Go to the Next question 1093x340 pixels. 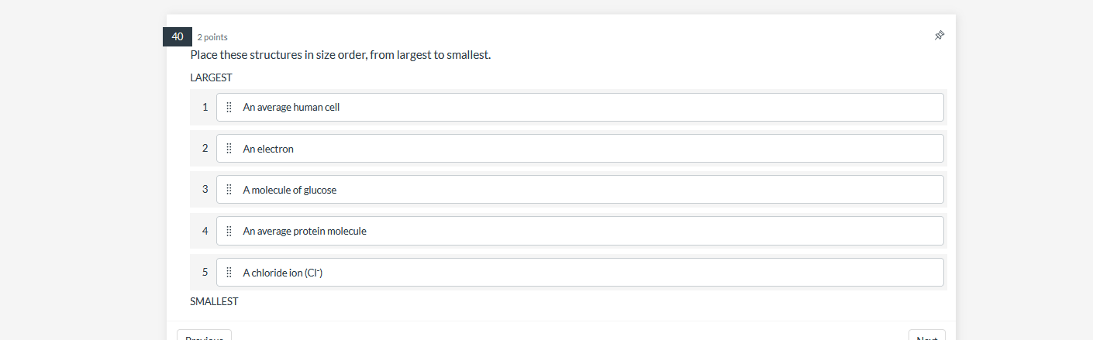tap(927, 335)
